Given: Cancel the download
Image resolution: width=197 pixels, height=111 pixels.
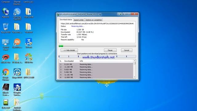Looking at the screenshot, I should pos(127,50).
